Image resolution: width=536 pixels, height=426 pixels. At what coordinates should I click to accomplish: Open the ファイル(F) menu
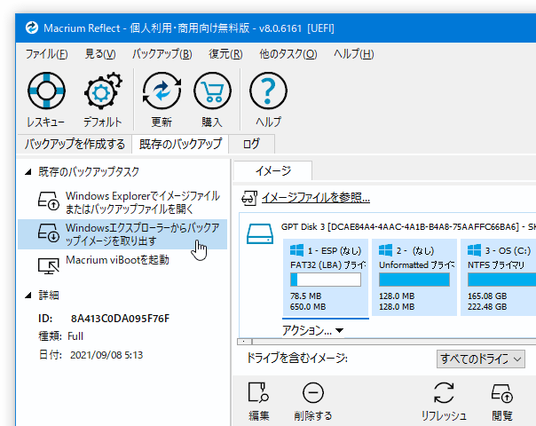pos(47,54)
